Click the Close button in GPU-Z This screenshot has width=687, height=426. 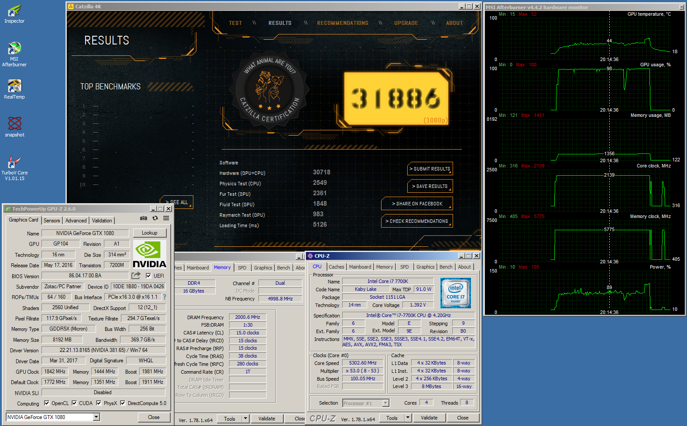click(154, 417)
